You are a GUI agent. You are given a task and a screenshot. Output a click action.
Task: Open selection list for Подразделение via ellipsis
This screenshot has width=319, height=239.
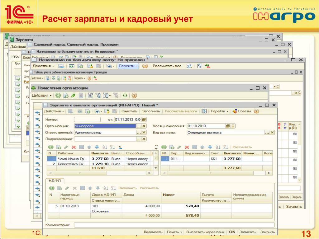tap(139, 139)
